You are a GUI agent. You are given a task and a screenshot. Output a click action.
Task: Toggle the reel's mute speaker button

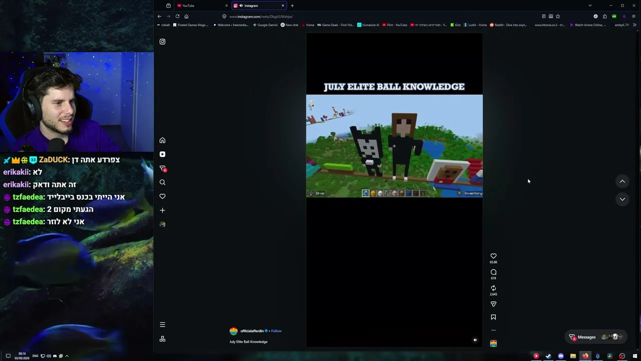[x=475, y=340]
